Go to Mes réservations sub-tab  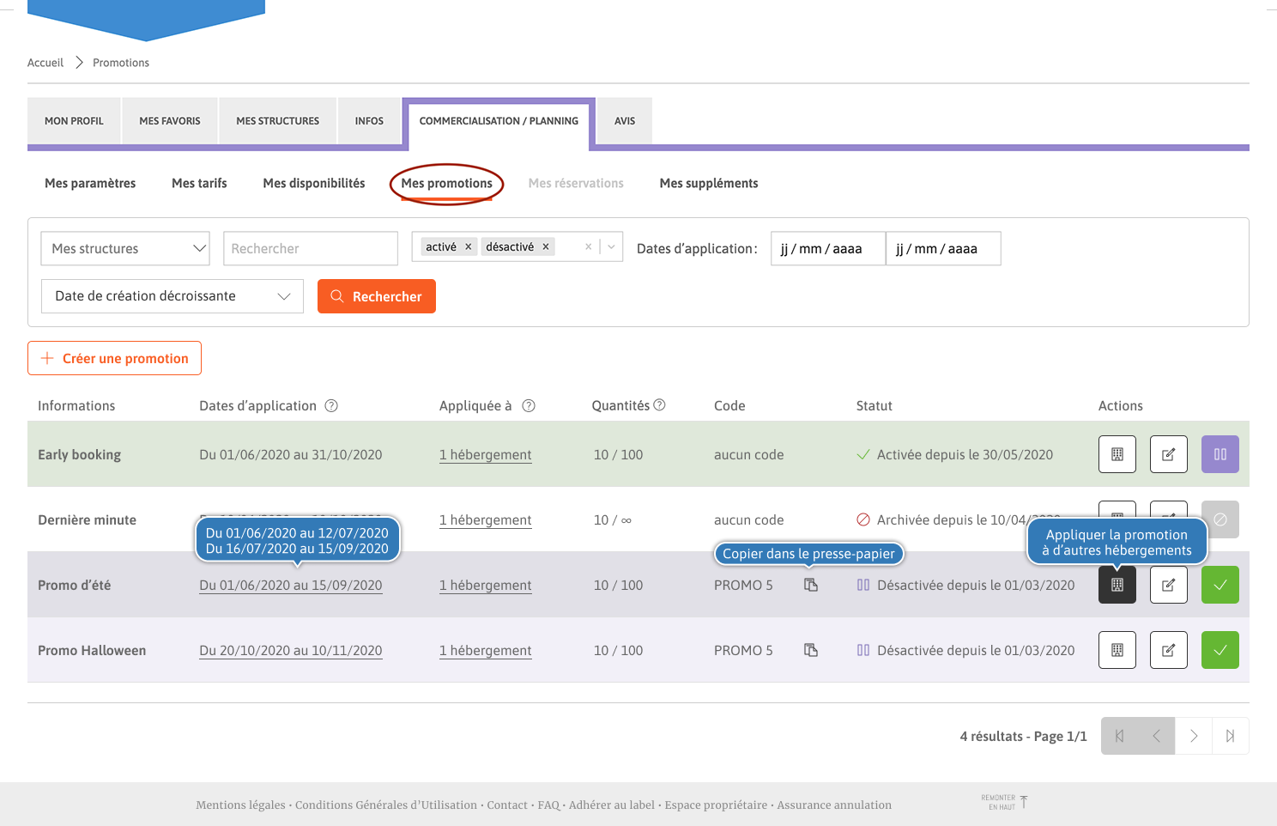click(576, 183)
